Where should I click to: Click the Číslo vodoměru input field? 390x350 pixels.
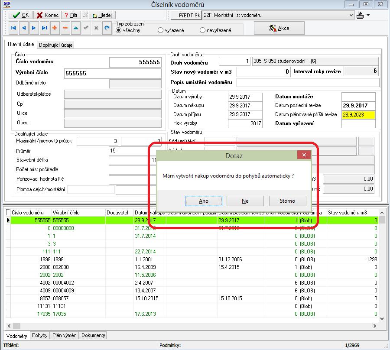point(135,62)
